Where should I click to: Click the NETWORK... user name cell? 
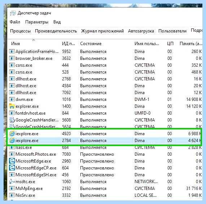(x=146, y=182)
